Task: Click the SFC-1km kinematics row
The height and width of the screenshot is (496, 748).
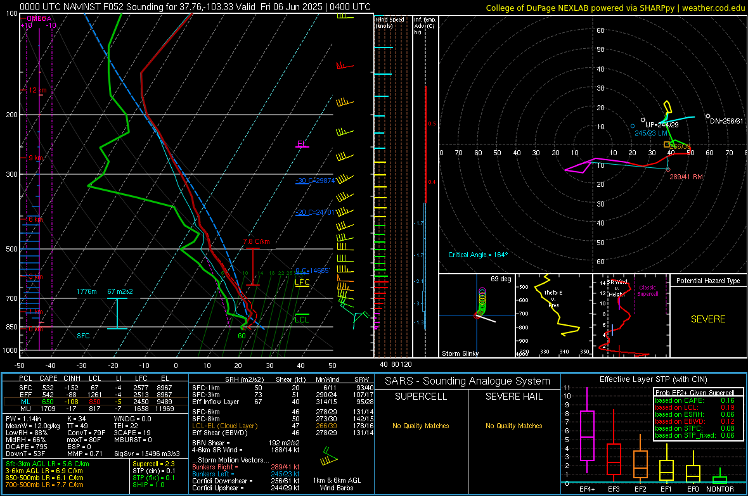Action: coord(283,388)
